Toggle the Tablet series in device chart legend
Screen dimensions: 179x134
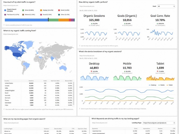point(170,85)
